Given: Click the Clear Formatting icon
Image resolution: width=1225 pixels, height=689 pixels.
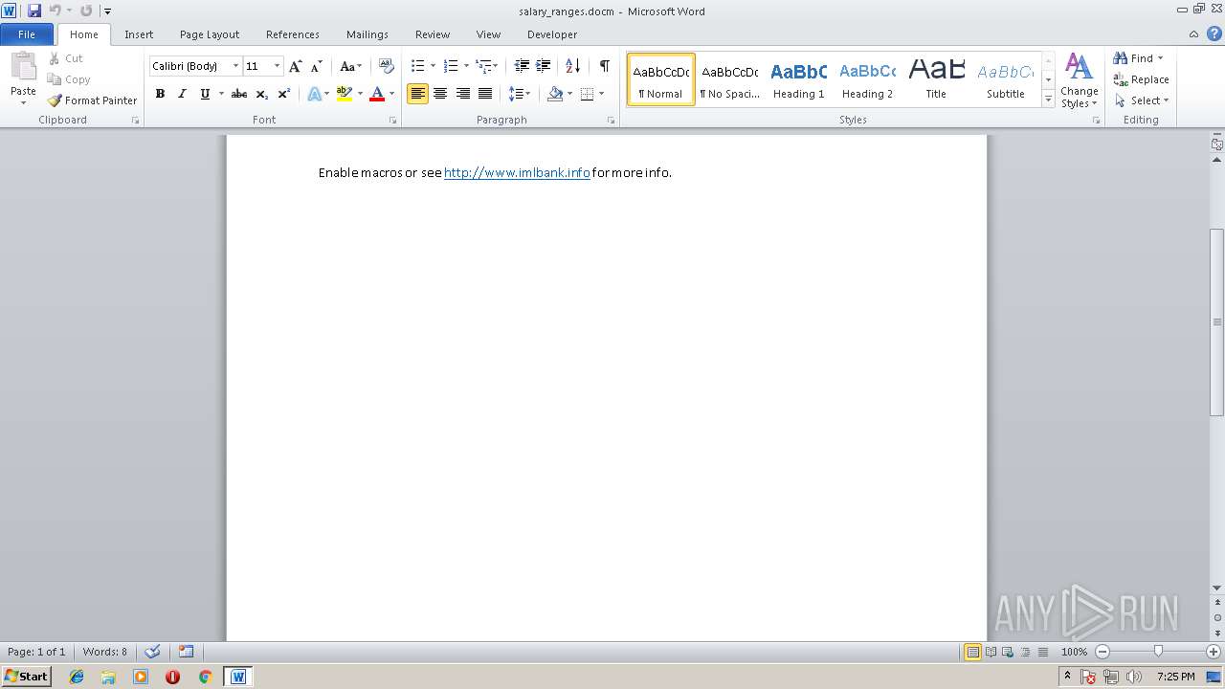Looking at the screenshot, I should coord(387,66).
